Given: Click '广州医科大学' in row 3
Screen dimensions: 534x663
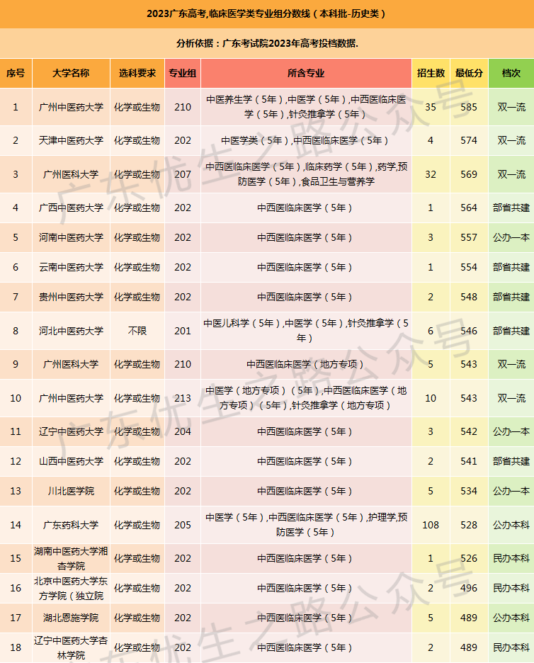Looking at the screenshot, I should coord(71,174).
